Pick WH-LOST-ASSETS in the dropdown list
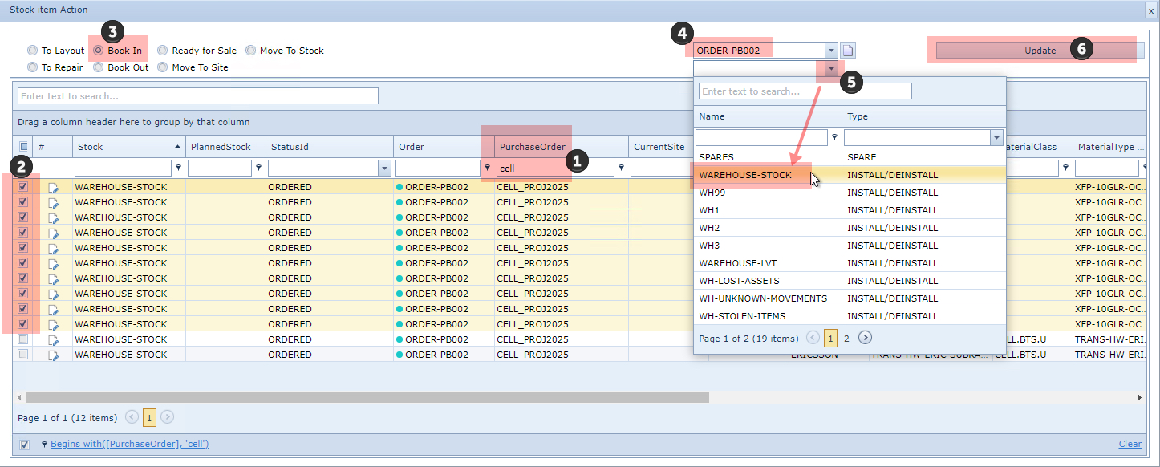Image resolution: width=1160 pixels, height=467 pixels. tap(739, 281)
